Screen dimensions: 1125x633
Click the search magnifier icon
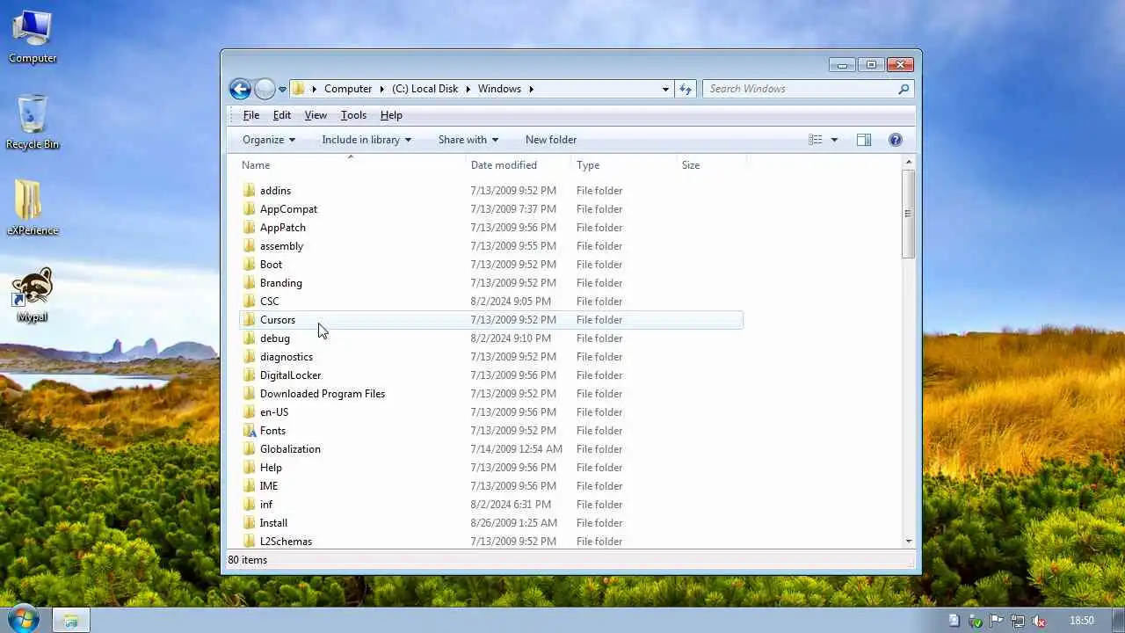coord(904,89)
